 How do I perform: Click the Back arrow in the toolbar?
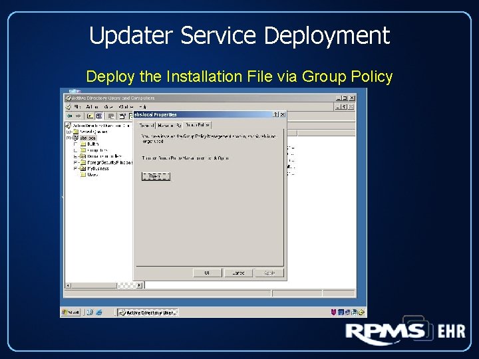(70, 116)
